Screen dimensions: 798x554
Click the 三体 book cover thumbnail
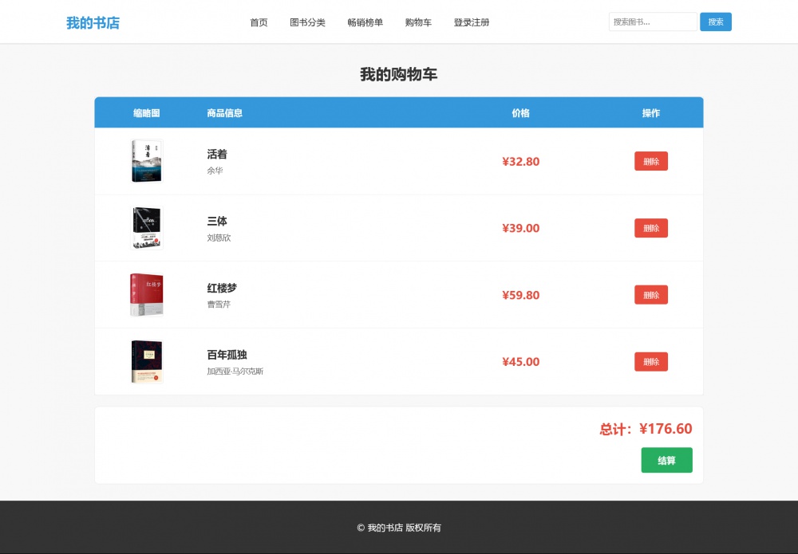pyautogui.click(x=147, y=228)
